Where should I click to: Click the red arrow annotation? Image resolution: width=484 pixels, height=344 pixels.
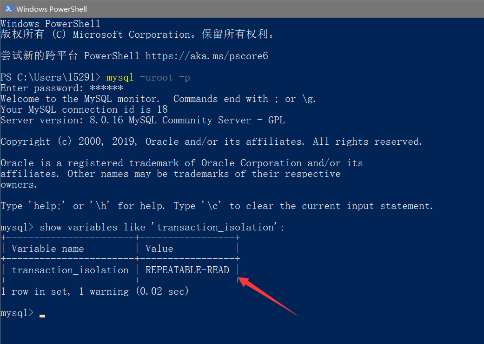268,296
